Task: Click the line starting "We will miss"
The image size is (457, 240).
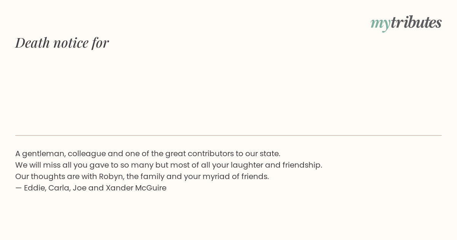Action: pyautogui.click(x=169, y=165)
